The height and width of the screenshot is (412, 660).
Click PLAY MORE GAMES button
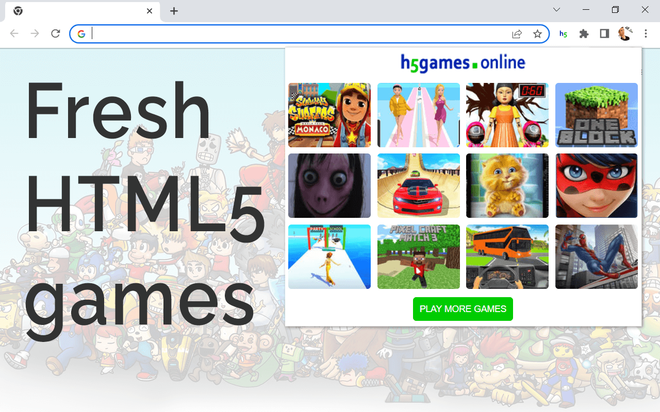[x=463, y=309]
